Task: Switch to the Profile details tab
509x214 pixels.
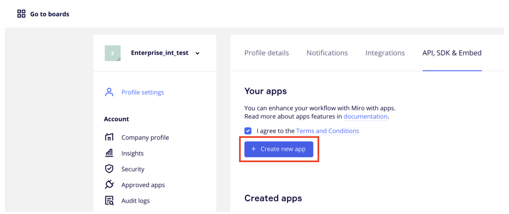Action: click(267, 53)
